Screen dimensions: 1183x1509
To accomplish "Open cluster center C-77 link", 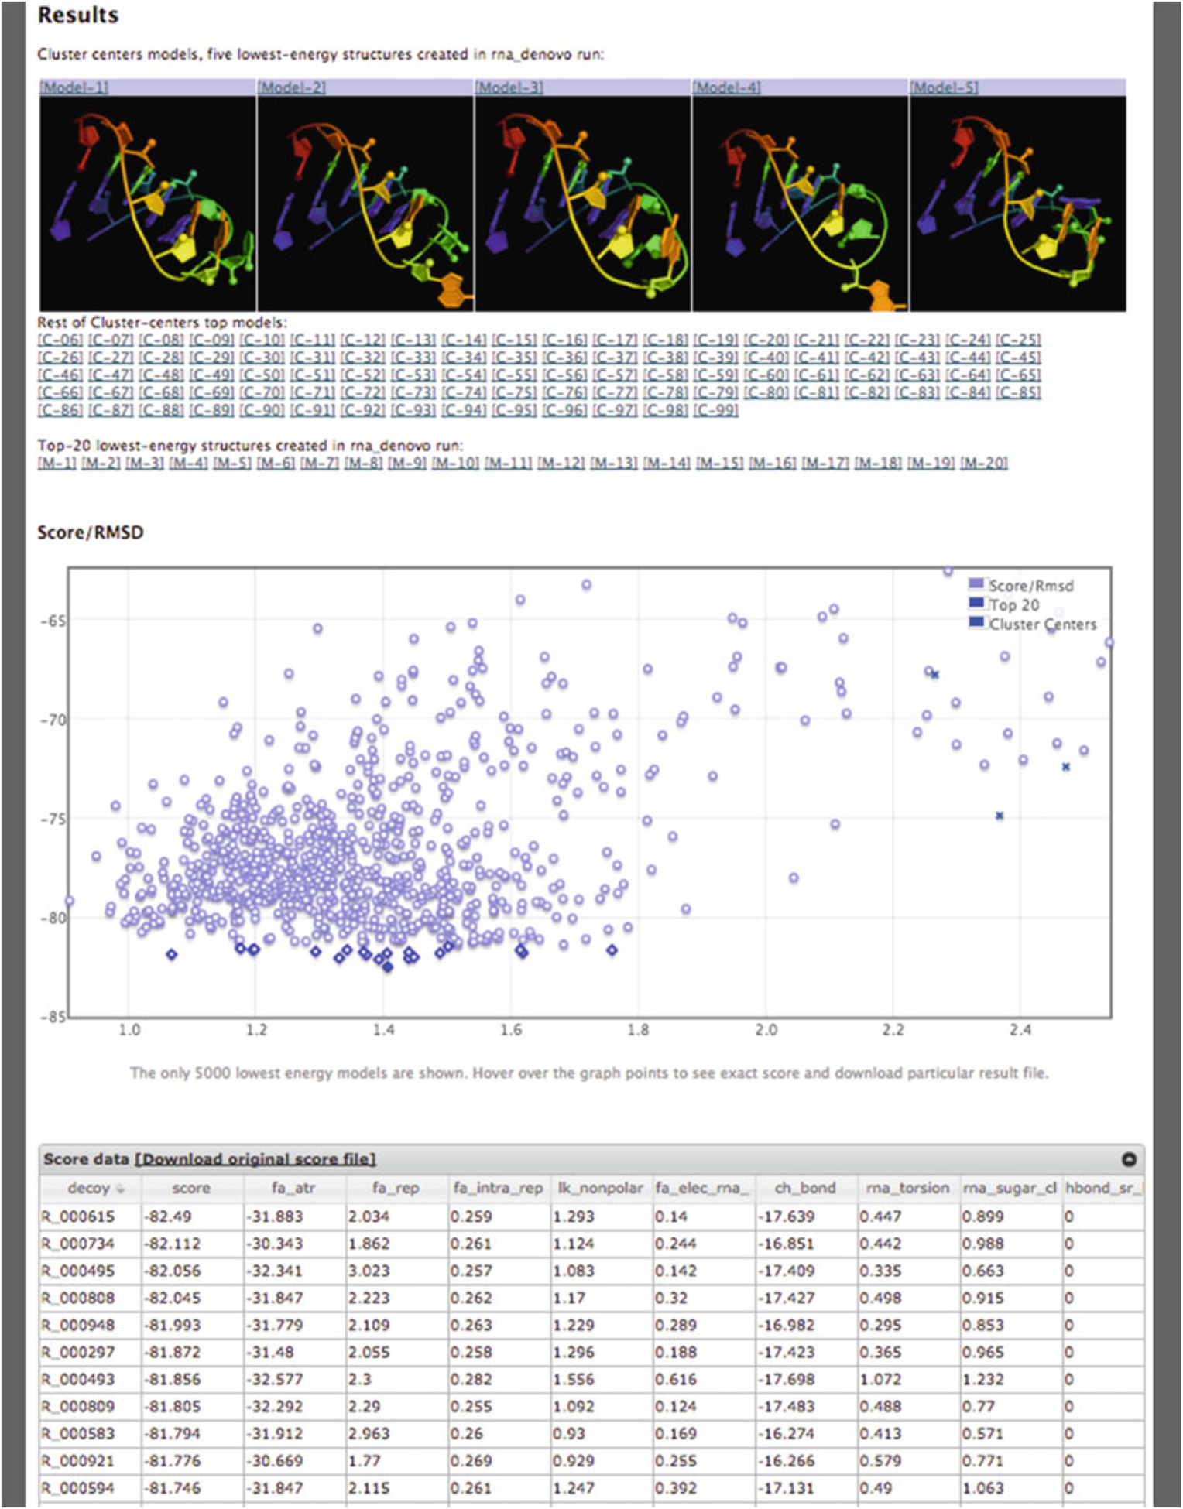I will (615, 393).
